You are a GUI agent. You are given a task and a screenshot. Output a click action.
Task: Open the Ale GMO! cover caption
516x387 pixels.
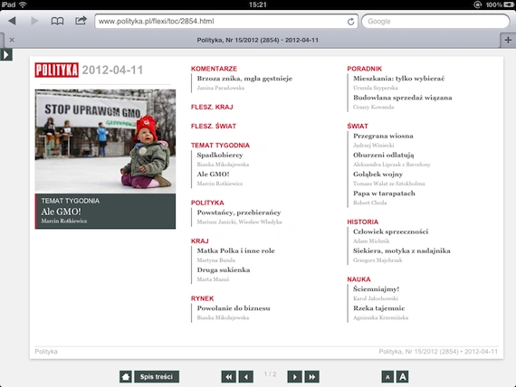pyautogui.click(x=105, y=211)
